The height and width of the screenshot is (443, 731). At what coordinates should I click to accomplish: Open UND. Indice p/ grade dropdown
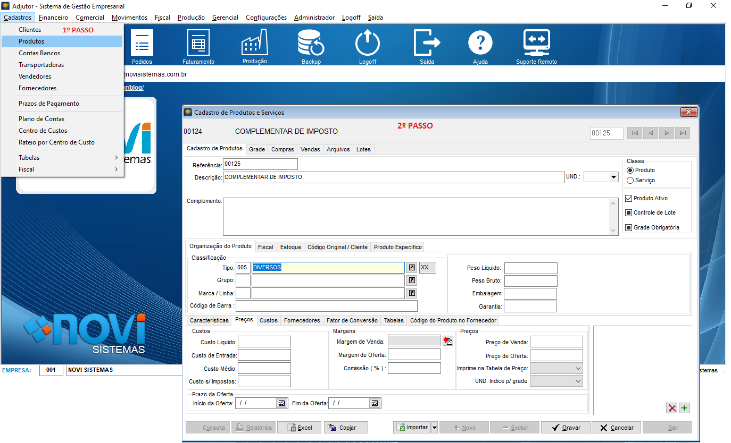[556, 381]
